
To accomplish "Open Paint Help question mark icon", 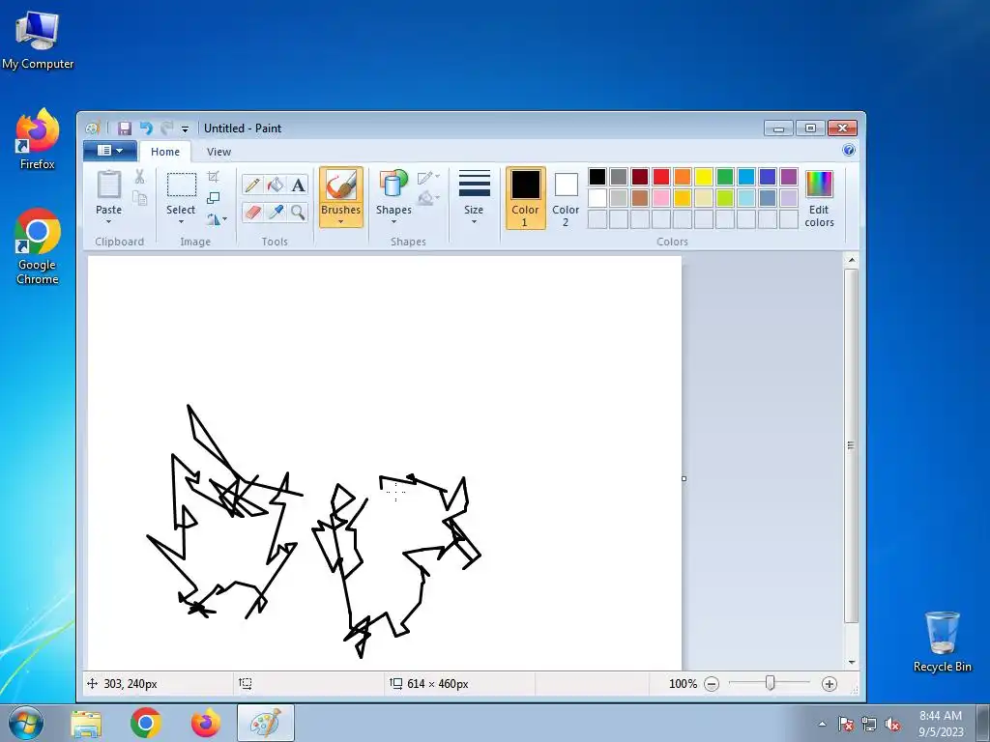I will coord(849,150).
